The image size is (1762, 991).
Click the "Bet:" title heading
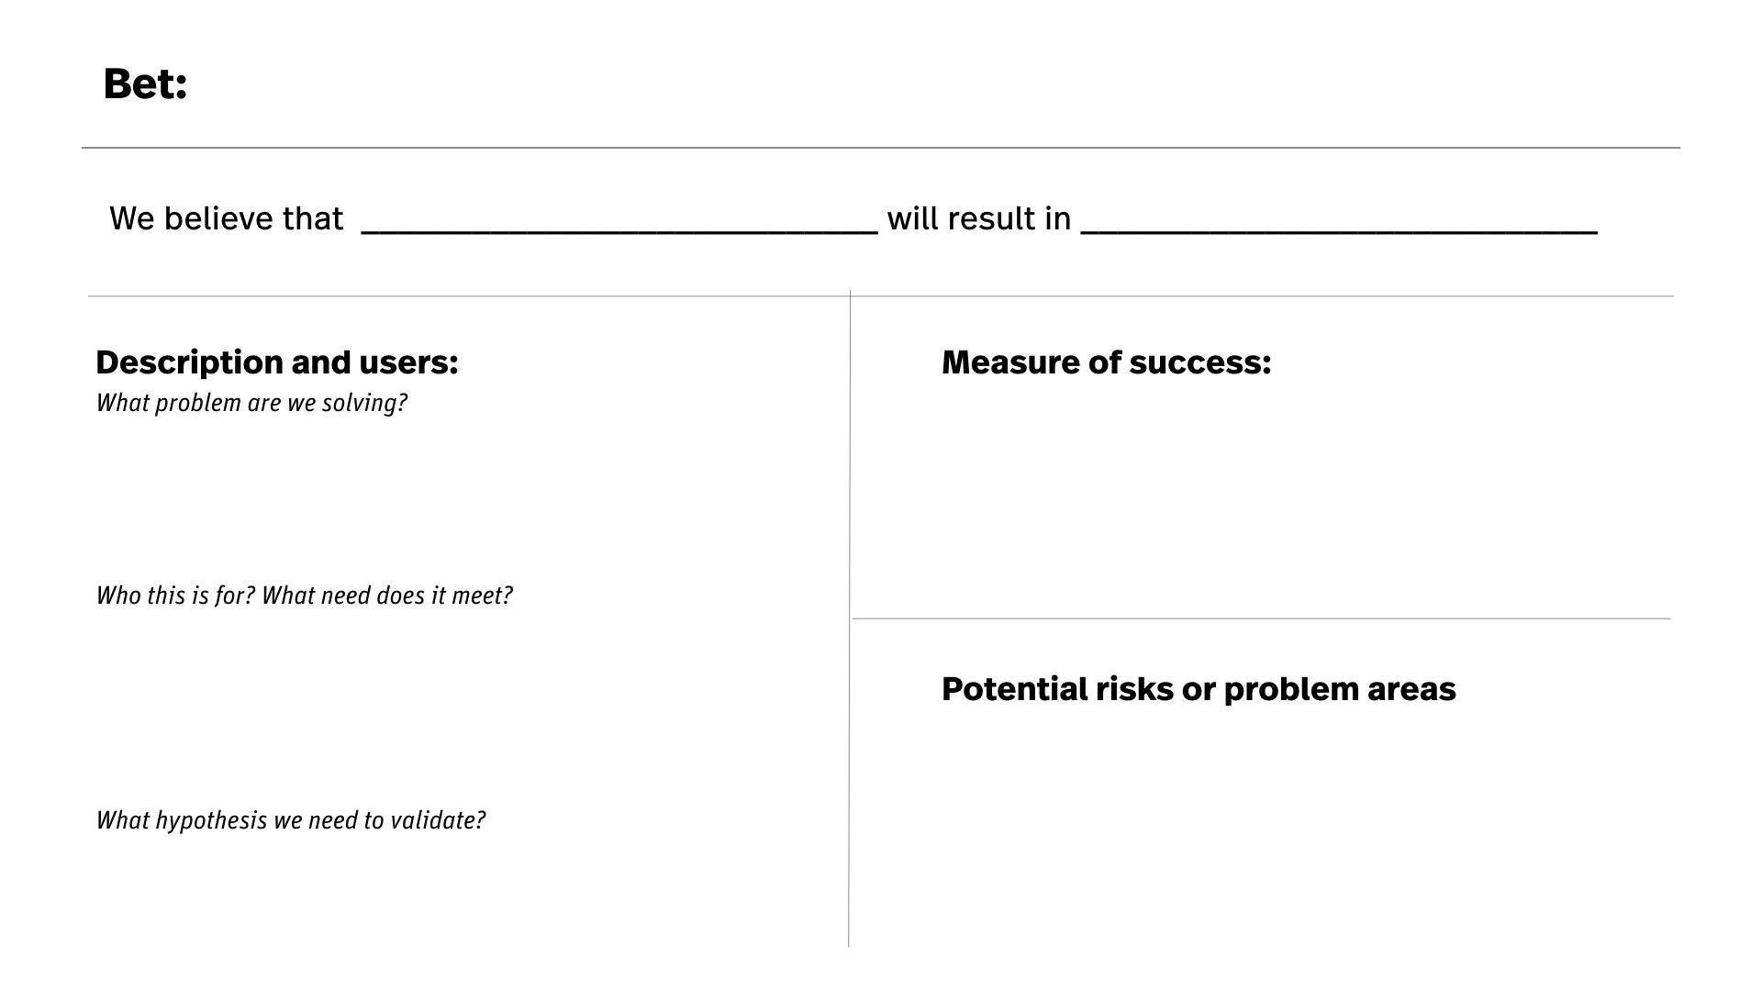click(x=145, y=84)
